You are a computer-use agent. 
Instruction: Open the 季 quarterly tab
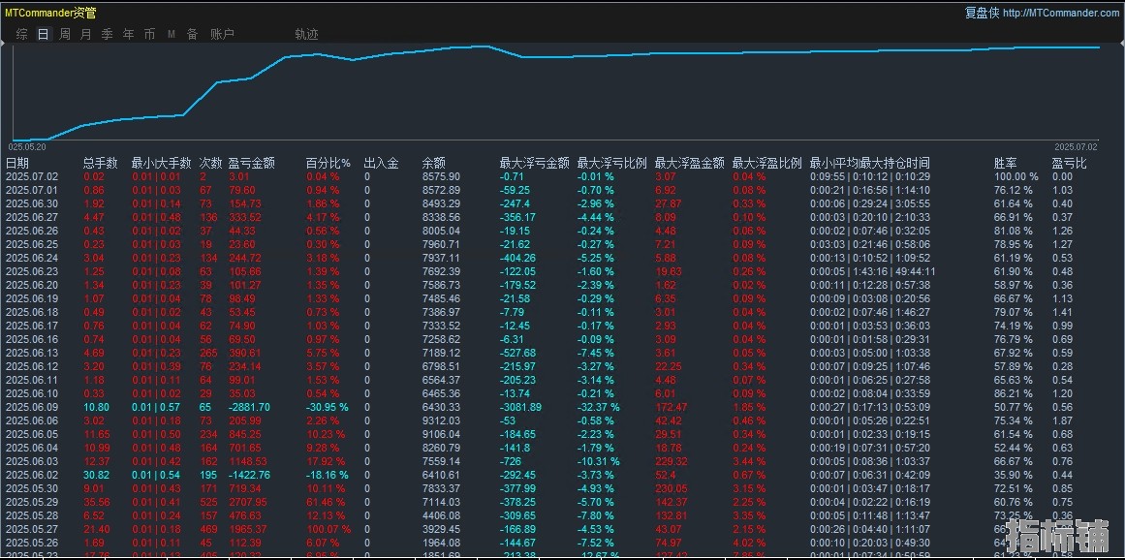click(107, 34)
